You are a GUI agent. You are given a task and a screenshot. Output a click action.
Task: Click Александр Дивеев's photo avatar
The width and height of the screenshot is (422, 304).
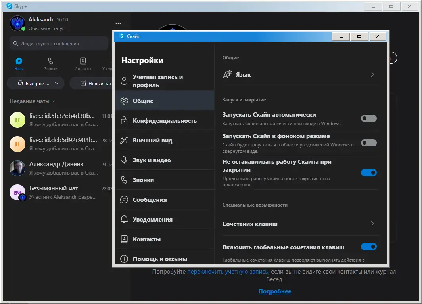pyautogui.click(x=17, y=168)
